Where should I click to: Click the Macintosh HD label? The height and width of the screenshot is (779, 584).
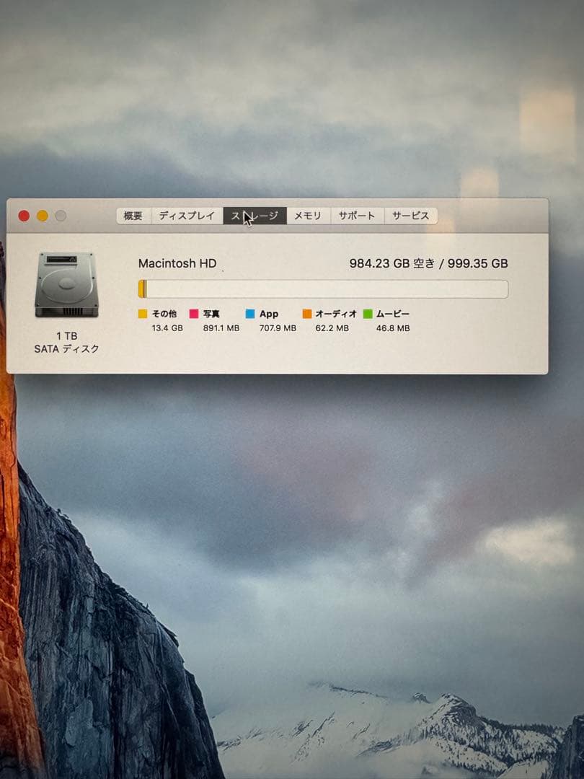pos(177,264)
